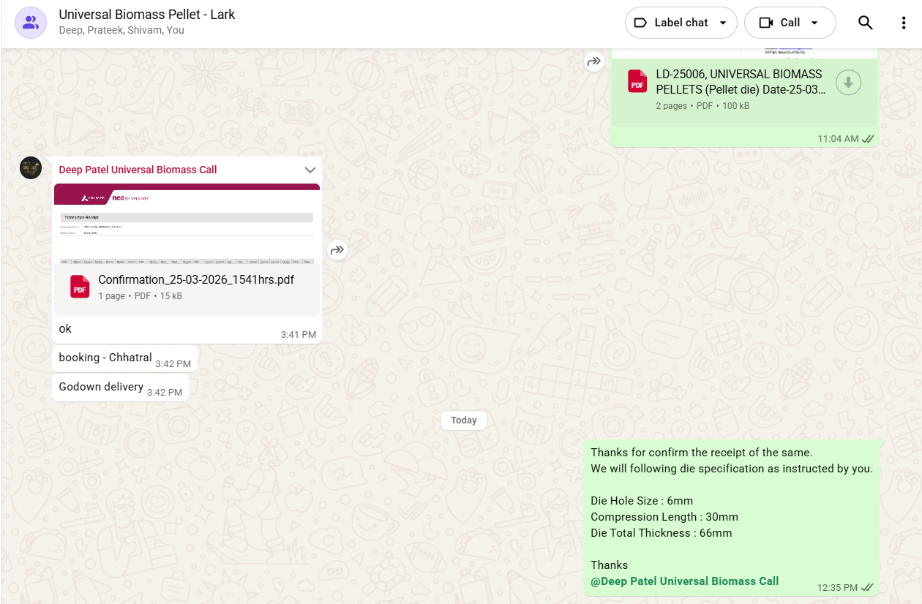Screen dimensions: 922x604
Task: Click sender name Deep Patel Universal Biomass Call
Action: click(138, 170)
